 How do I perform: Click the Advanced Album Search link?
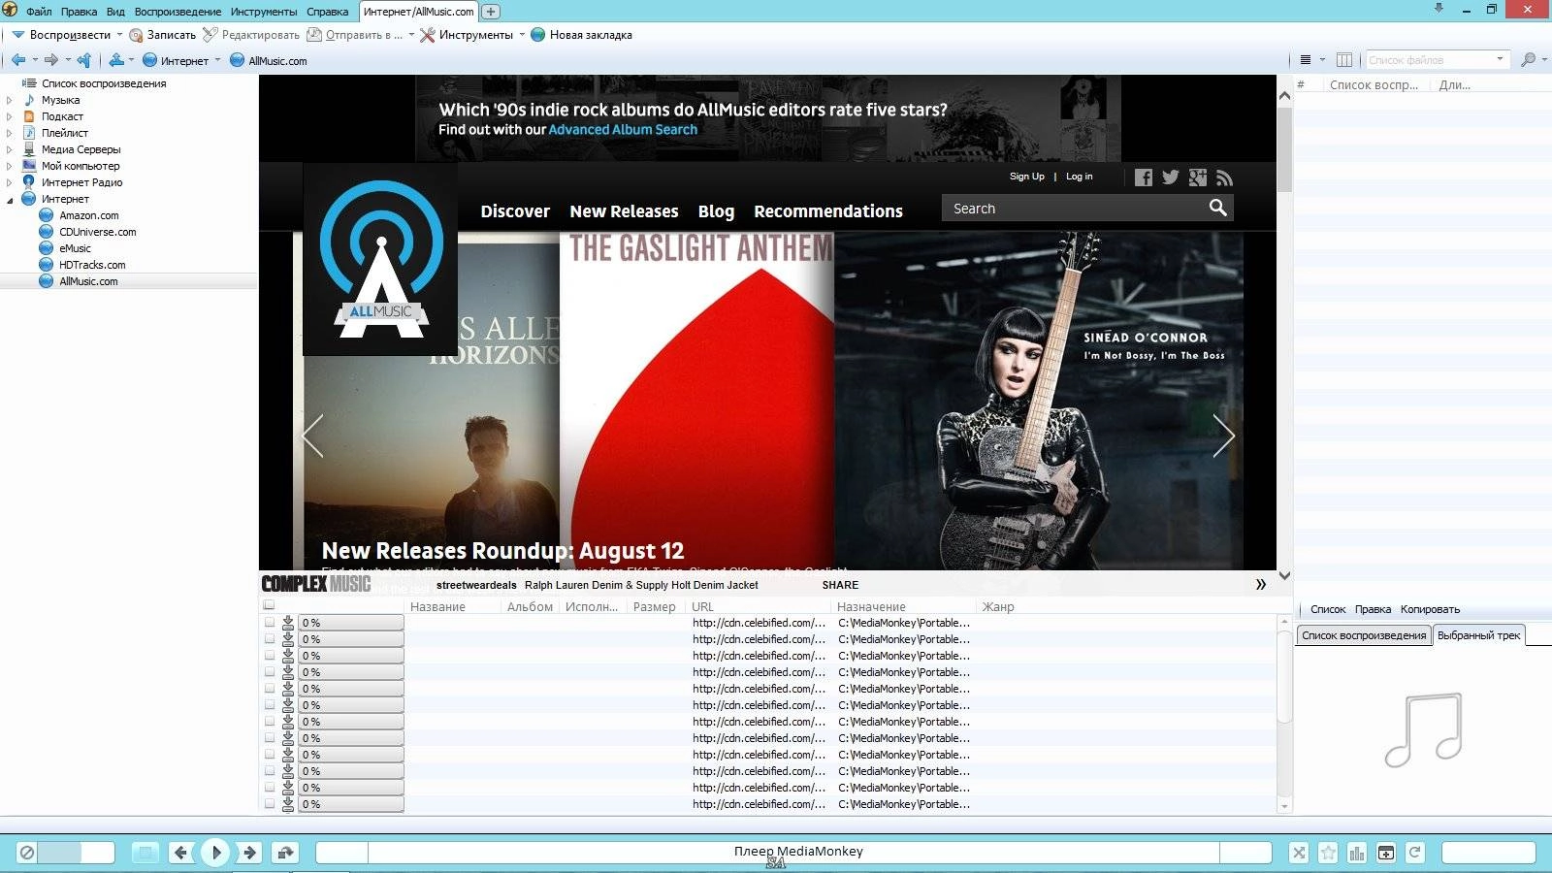point(623,130)
